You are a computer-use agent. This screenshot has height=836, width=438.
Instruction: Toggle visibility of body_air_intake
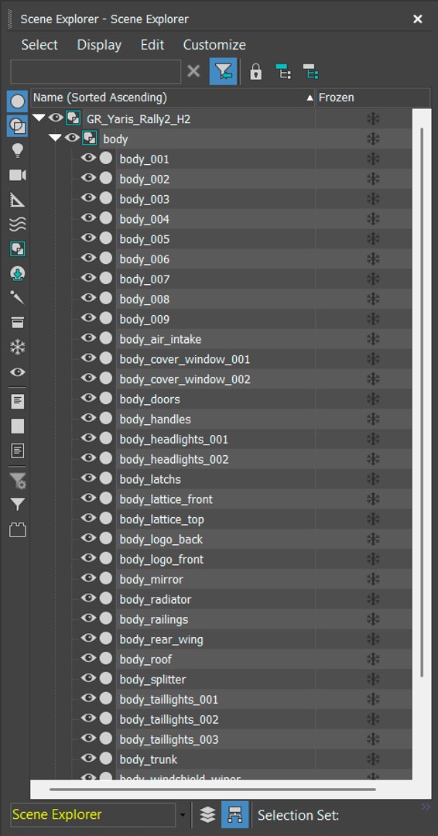pos(88,338)
